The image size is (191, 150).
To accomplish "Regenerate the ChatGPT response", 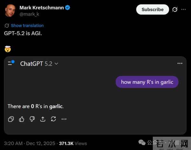I will coord(53,119).
